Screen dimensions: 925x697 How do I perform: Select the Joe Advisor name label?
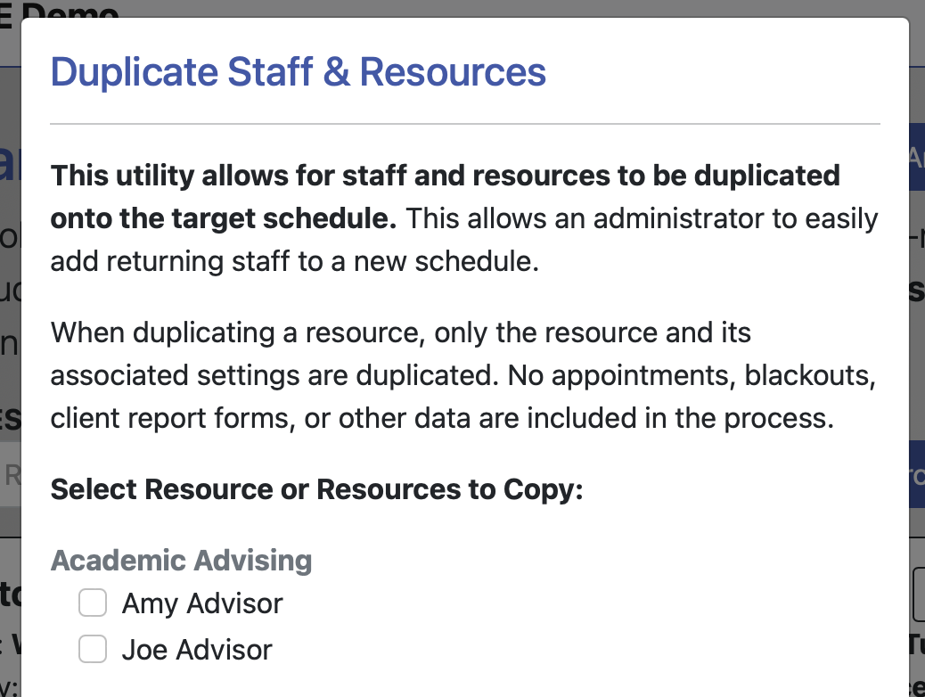197,650
